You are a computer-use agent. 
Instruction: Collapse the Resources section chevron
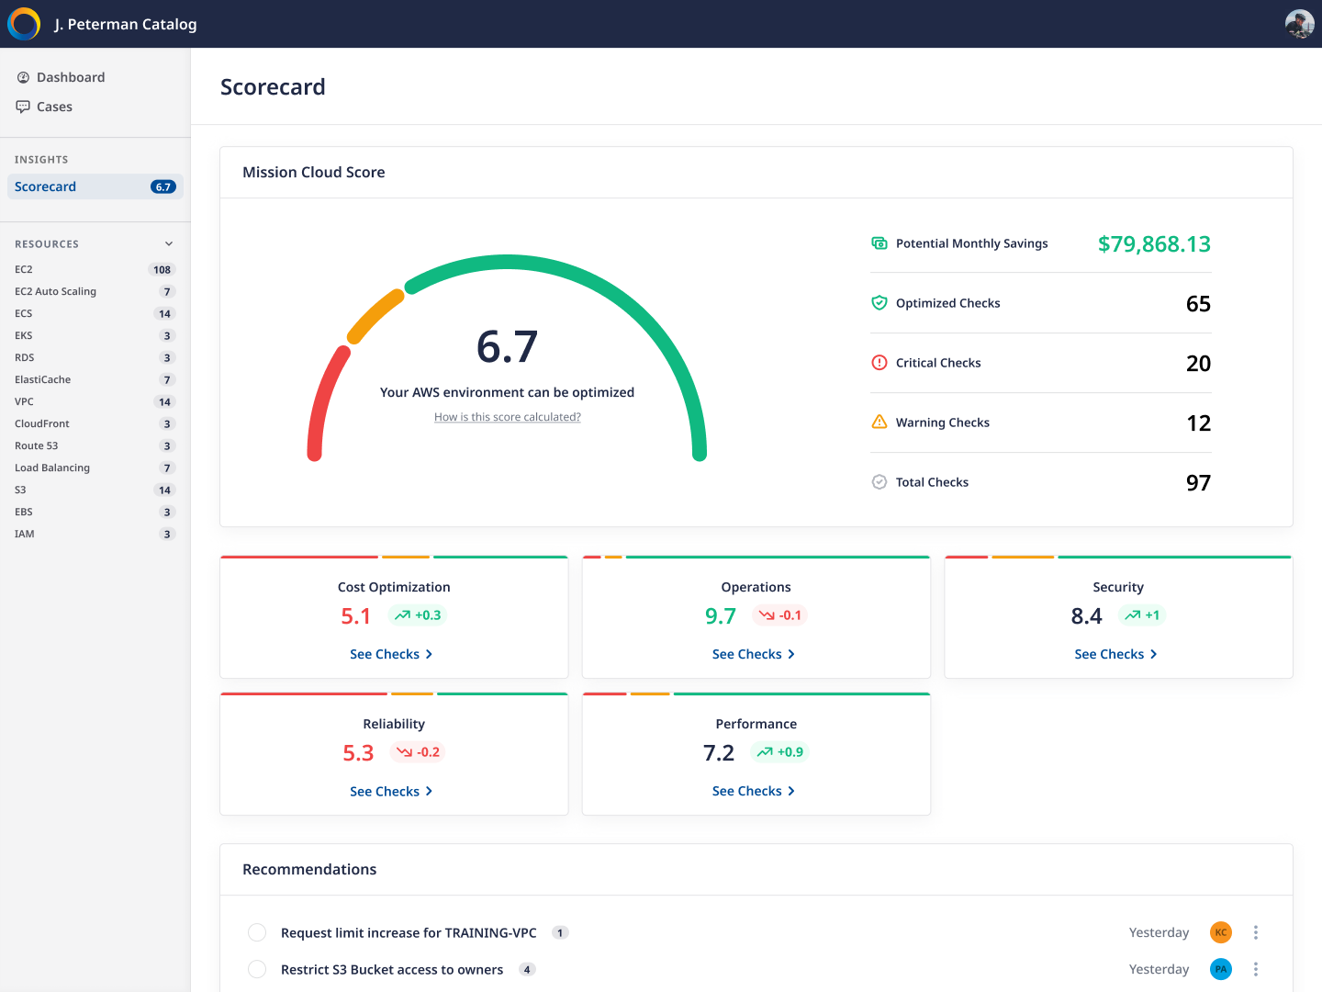click(x=169, y=244)
